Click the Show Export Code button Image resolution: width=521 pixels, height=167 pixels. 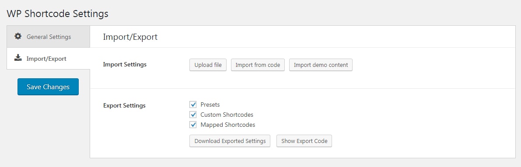[304, 141]
